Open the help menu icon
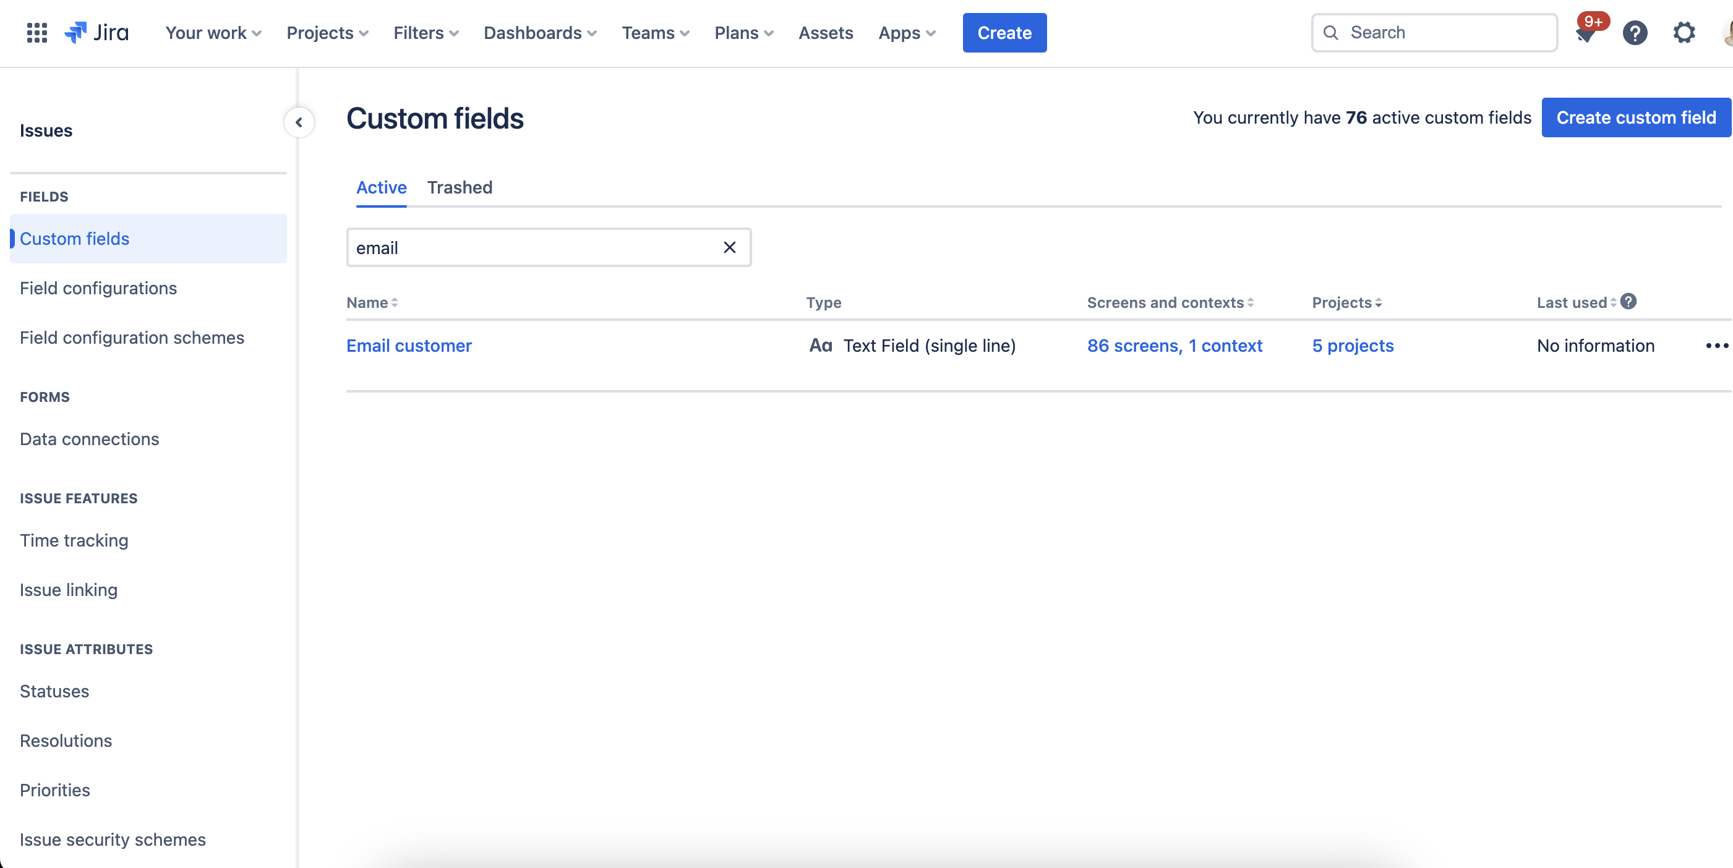The height and width of the screenshot is (868, 1733). 1635,32
